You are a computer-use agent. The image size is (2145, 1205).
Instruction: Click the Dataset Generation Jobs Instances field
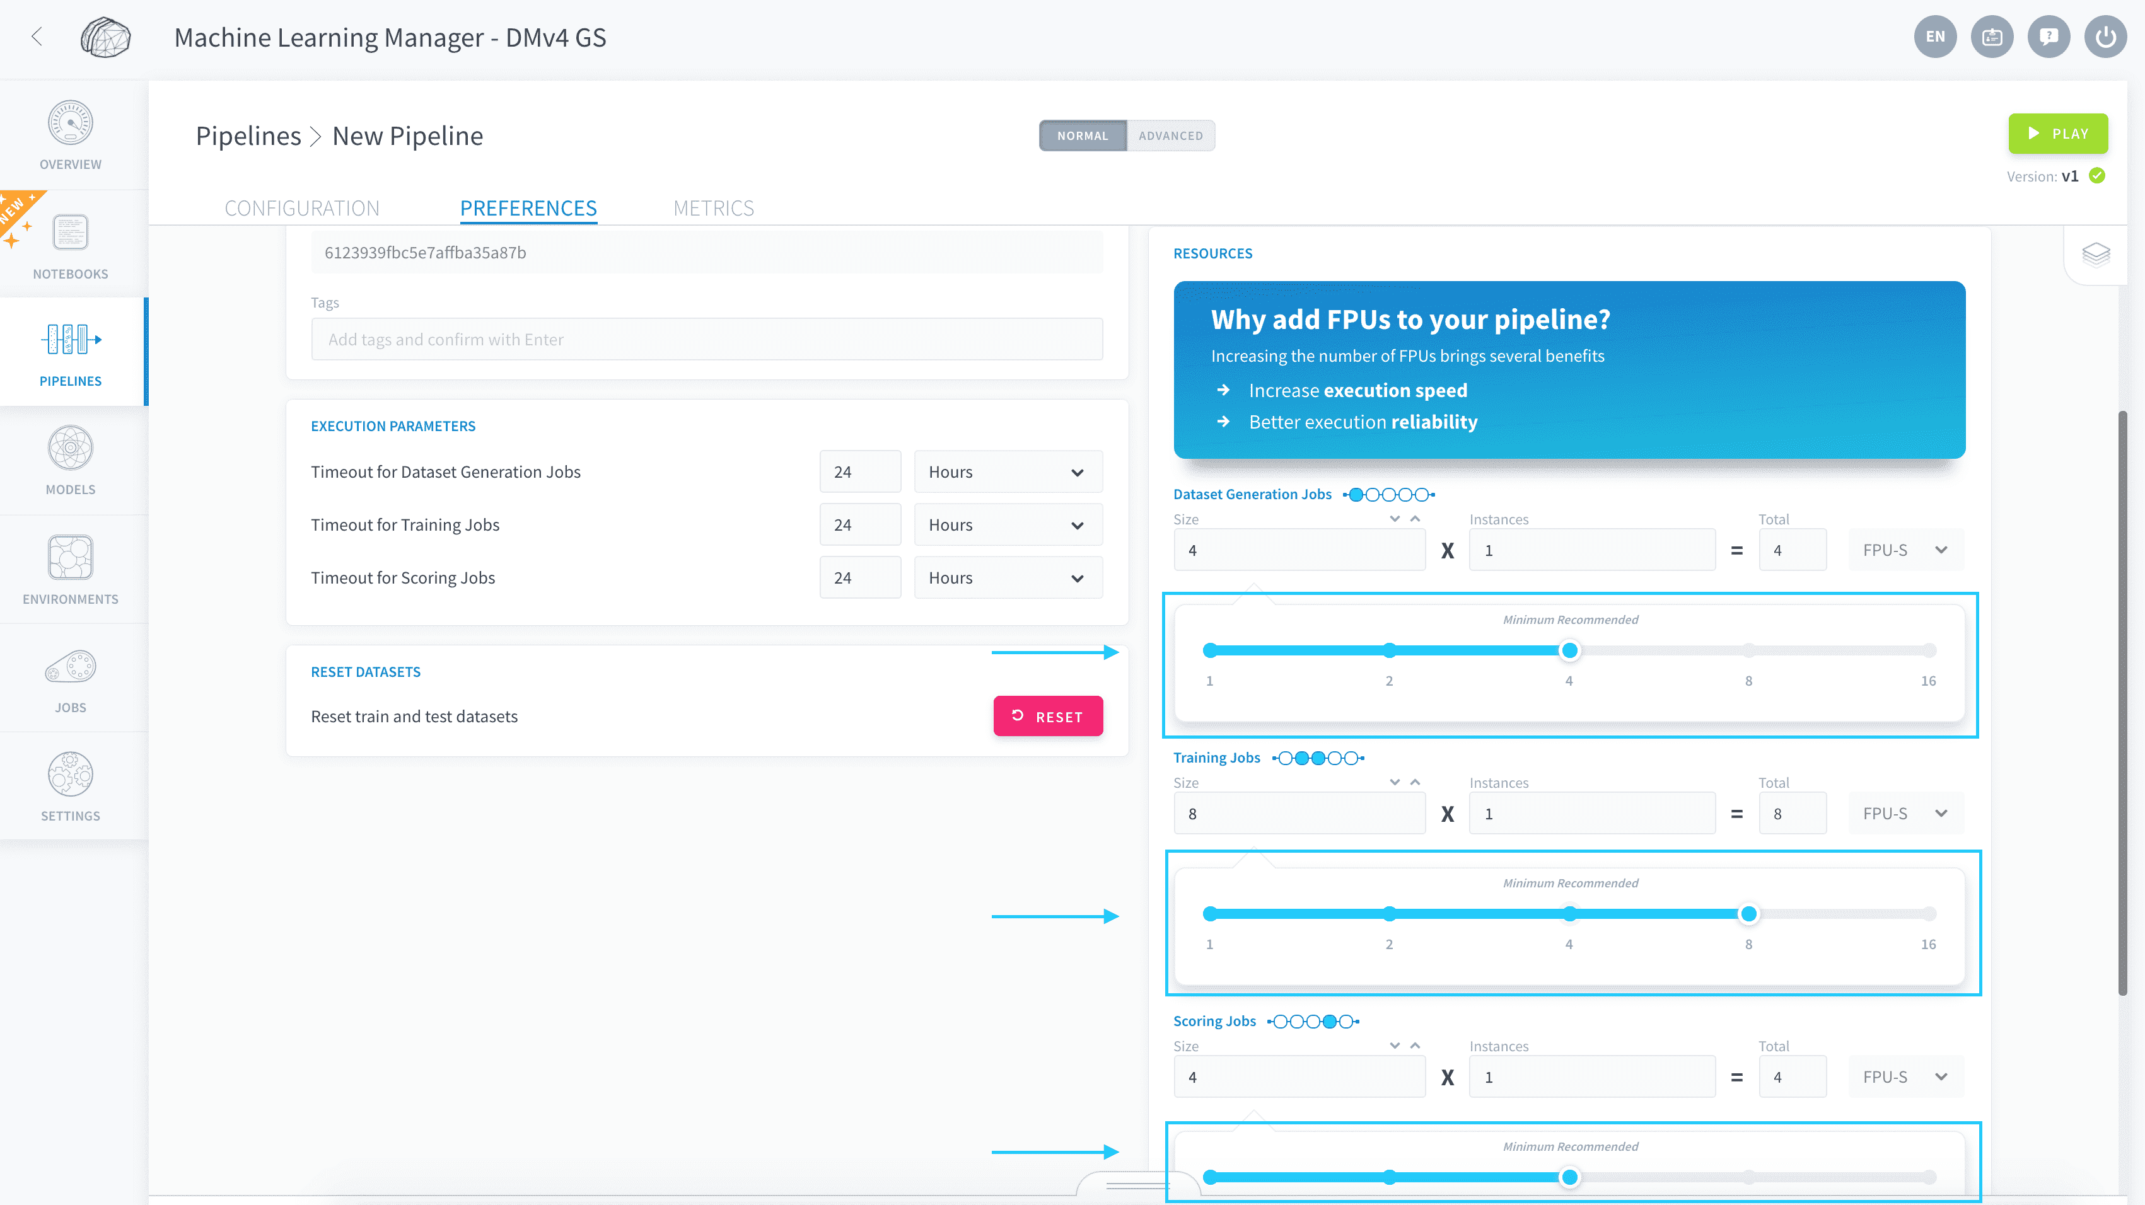pos(1592,550)
